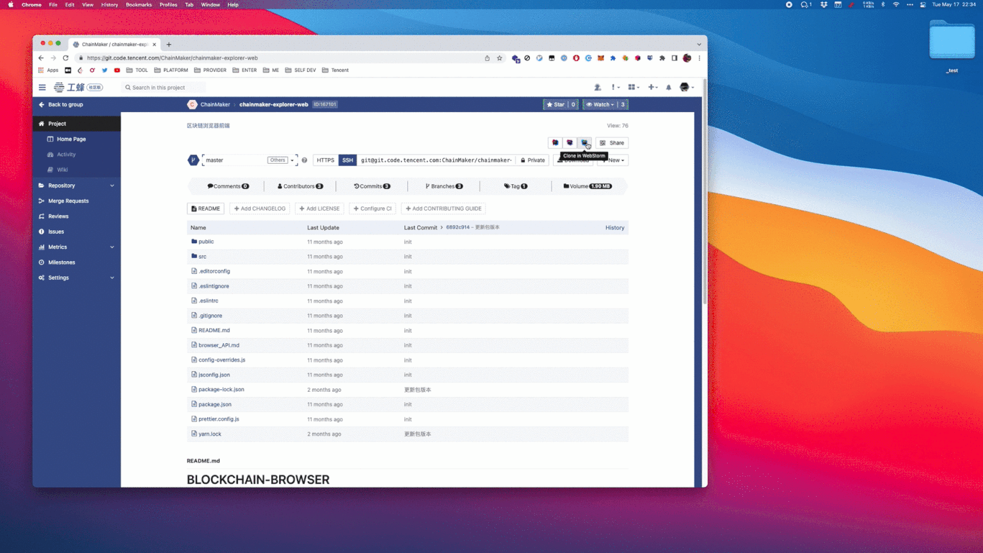Open the YouTube bookmark icon

(x=117, y=70)
